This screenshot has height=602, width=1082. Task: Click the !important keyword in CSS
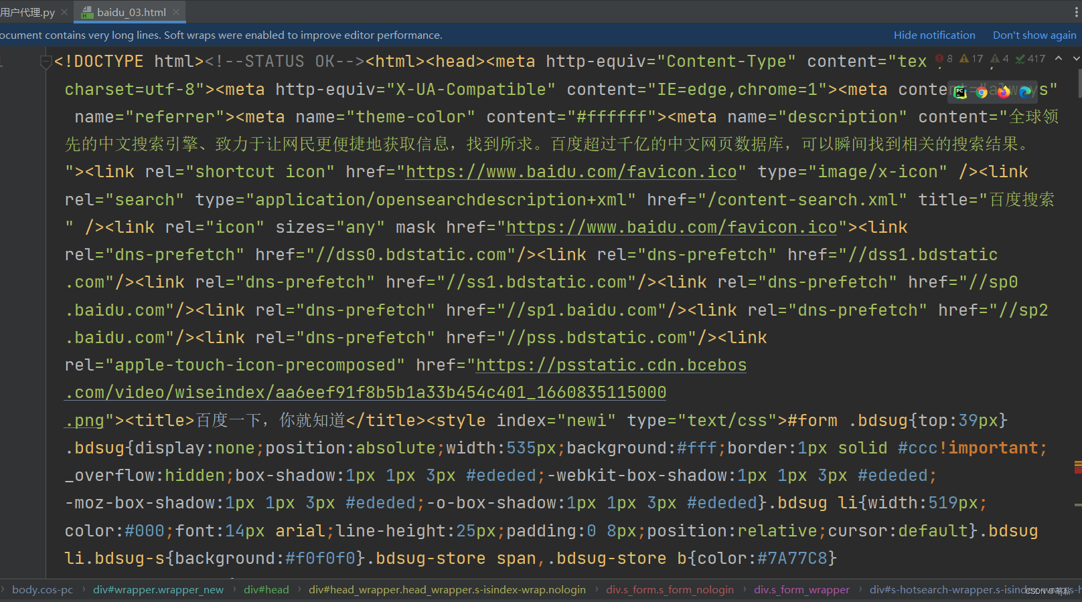[988, 448]
